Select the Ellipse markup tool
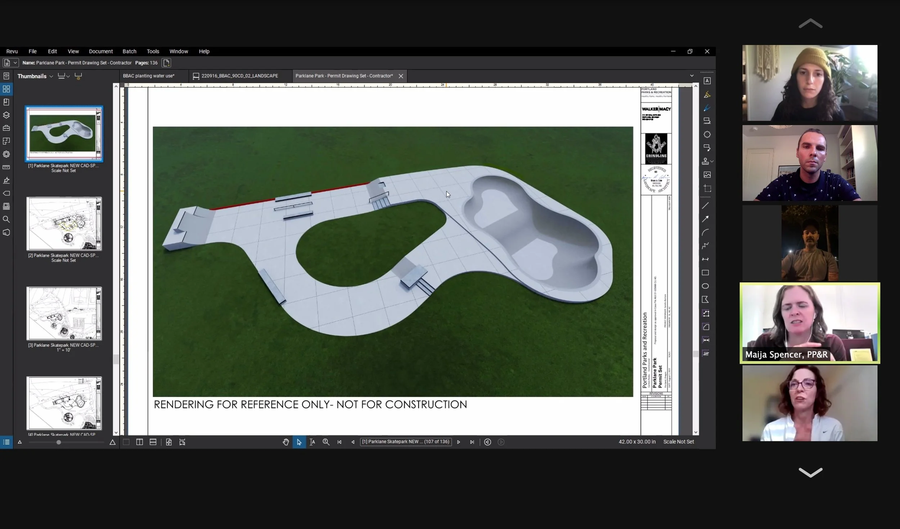This screenshot has width=900, height=529. click(705, 286)
